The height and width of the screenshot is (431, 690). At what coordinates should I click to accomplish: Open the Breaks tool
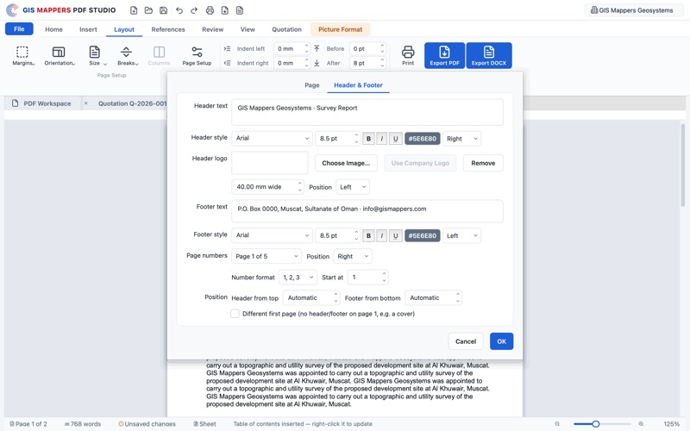point(127,56)
